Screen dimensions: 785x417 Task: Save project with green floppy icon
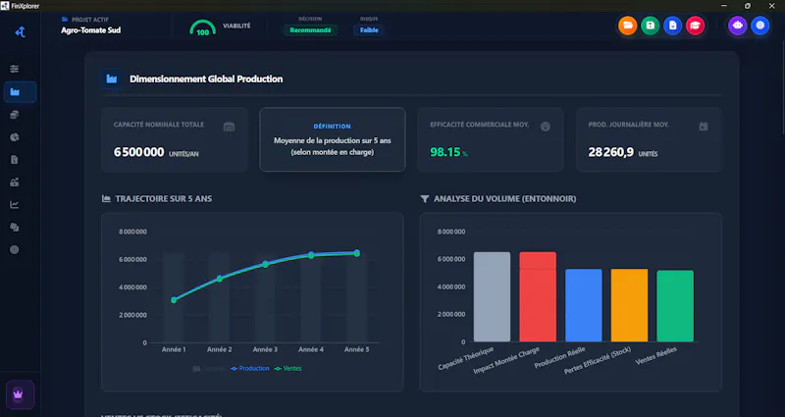coord(650,26)
